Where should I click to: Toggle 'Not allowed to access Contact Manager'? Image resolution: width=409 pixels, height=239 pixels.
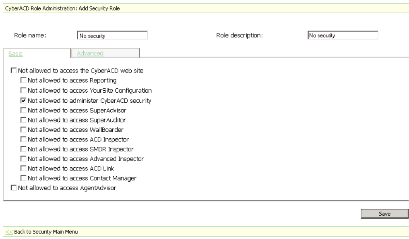coord(23,178)
